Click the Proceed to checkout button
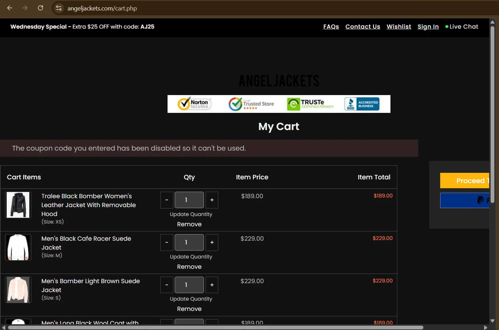 (465, 181)
